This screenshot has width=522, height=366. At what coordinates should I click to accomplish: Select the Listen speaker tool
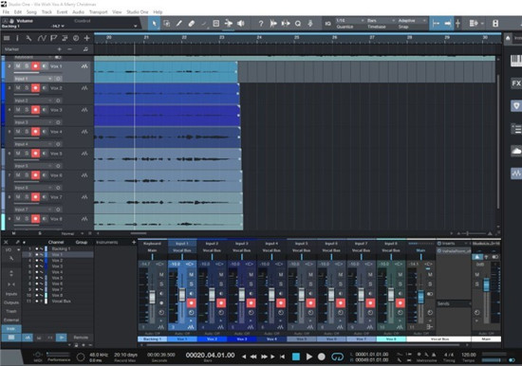tap(241, 24)
